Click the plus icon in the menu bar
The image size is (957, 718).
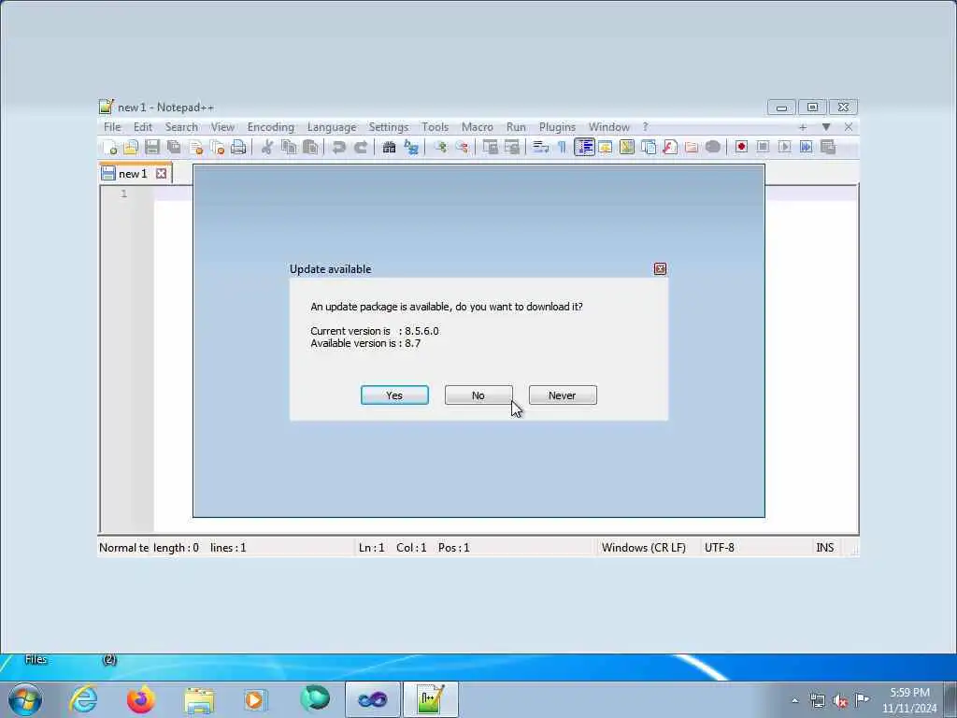[x=803, y=127]
